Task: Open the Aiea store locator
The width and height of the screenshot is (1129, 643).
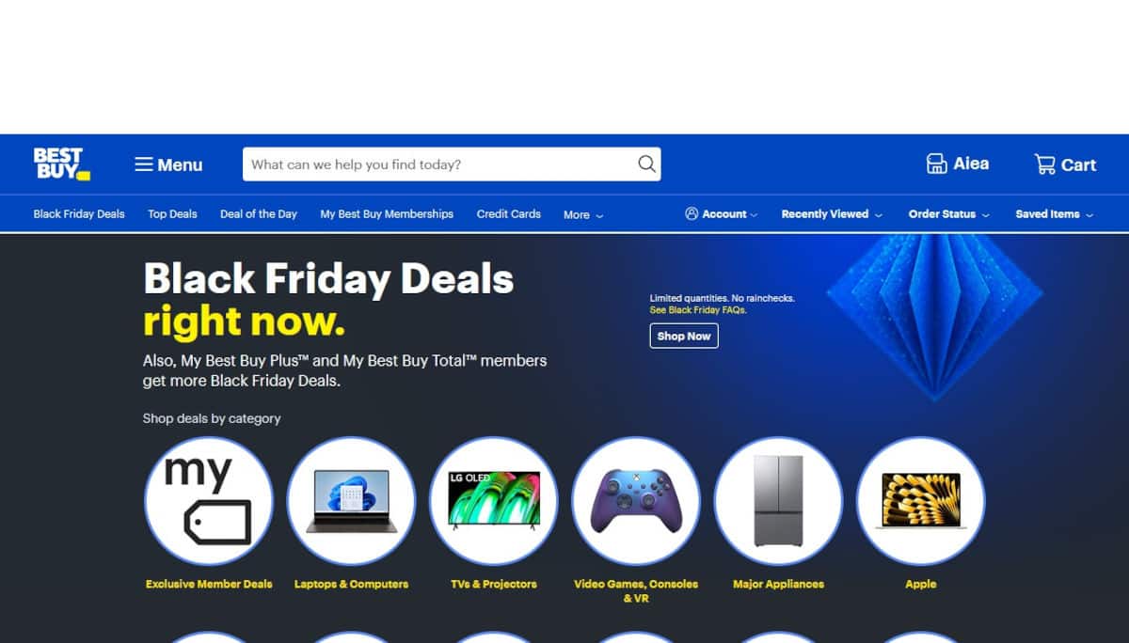Action: (958, 164)
